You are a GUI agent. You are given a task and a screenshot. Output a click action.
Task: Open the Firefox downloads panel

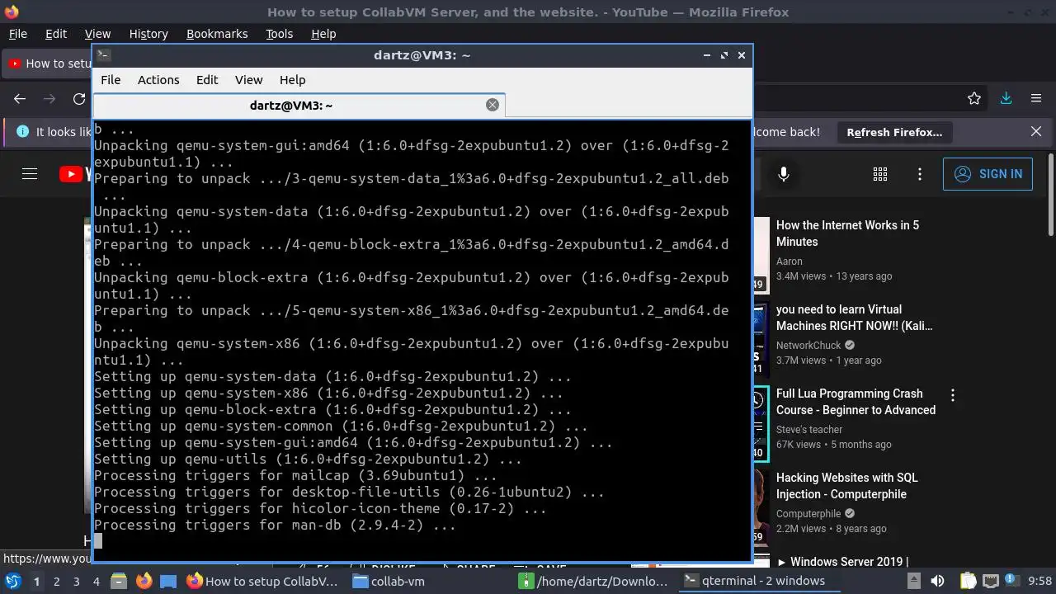(1006, 99)
